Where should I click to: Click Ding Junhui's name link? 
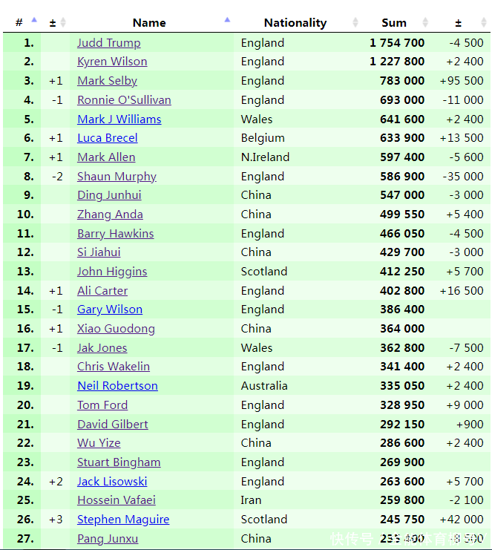coord(109,195)
